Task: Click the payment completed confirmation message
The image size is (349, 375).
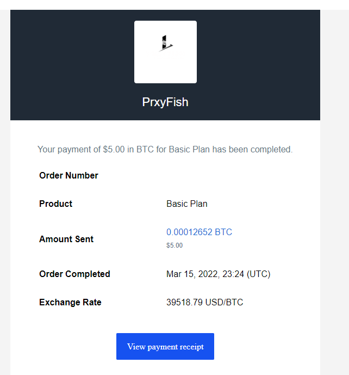Action: (165, 150)
